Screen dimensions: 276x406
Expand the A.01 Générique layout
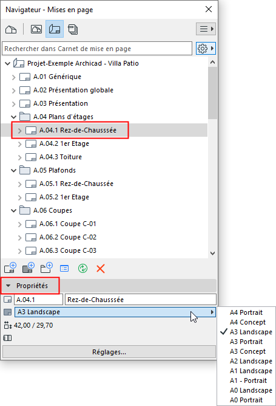[x=14, y=77]
